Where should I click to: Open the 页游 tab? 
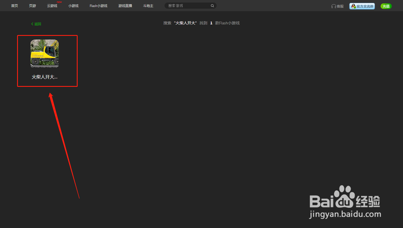tap(33, 6)
